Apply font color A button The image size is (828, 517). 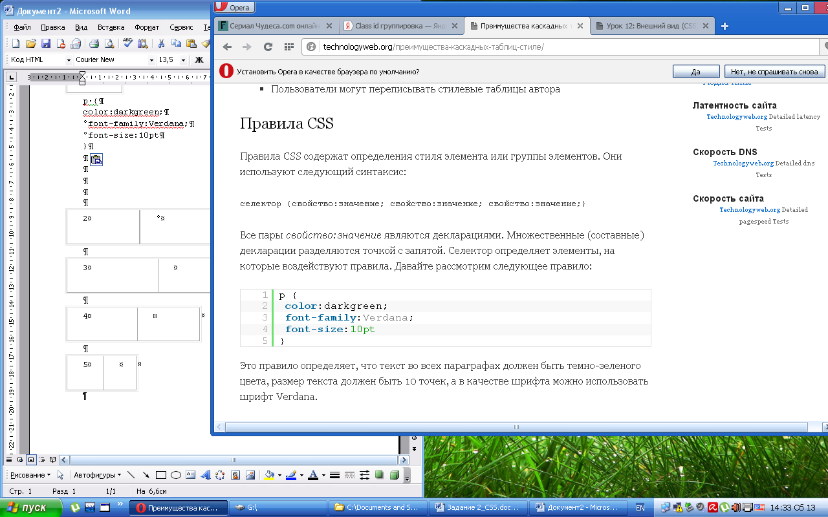coord(313,475)
